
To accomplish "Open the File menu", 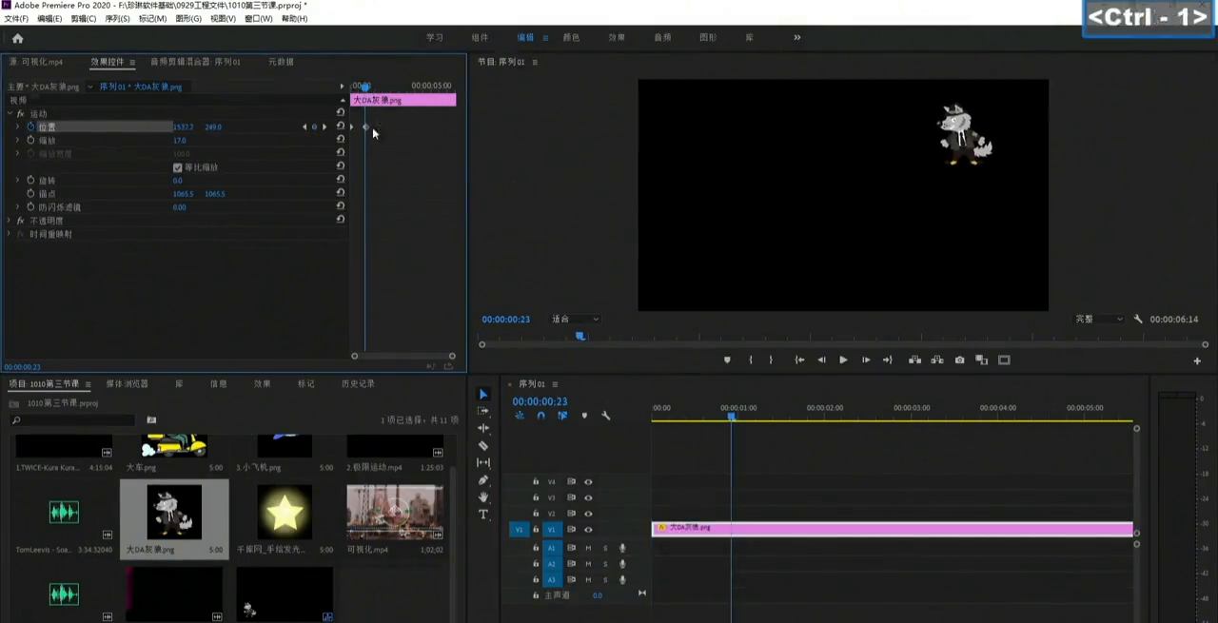I will [x=16, y=19].
